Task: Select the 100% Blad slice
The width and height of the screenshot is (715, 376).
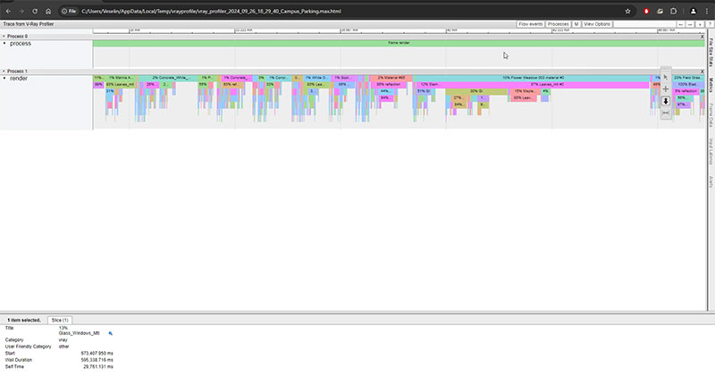Action: (x=688, y=85)
